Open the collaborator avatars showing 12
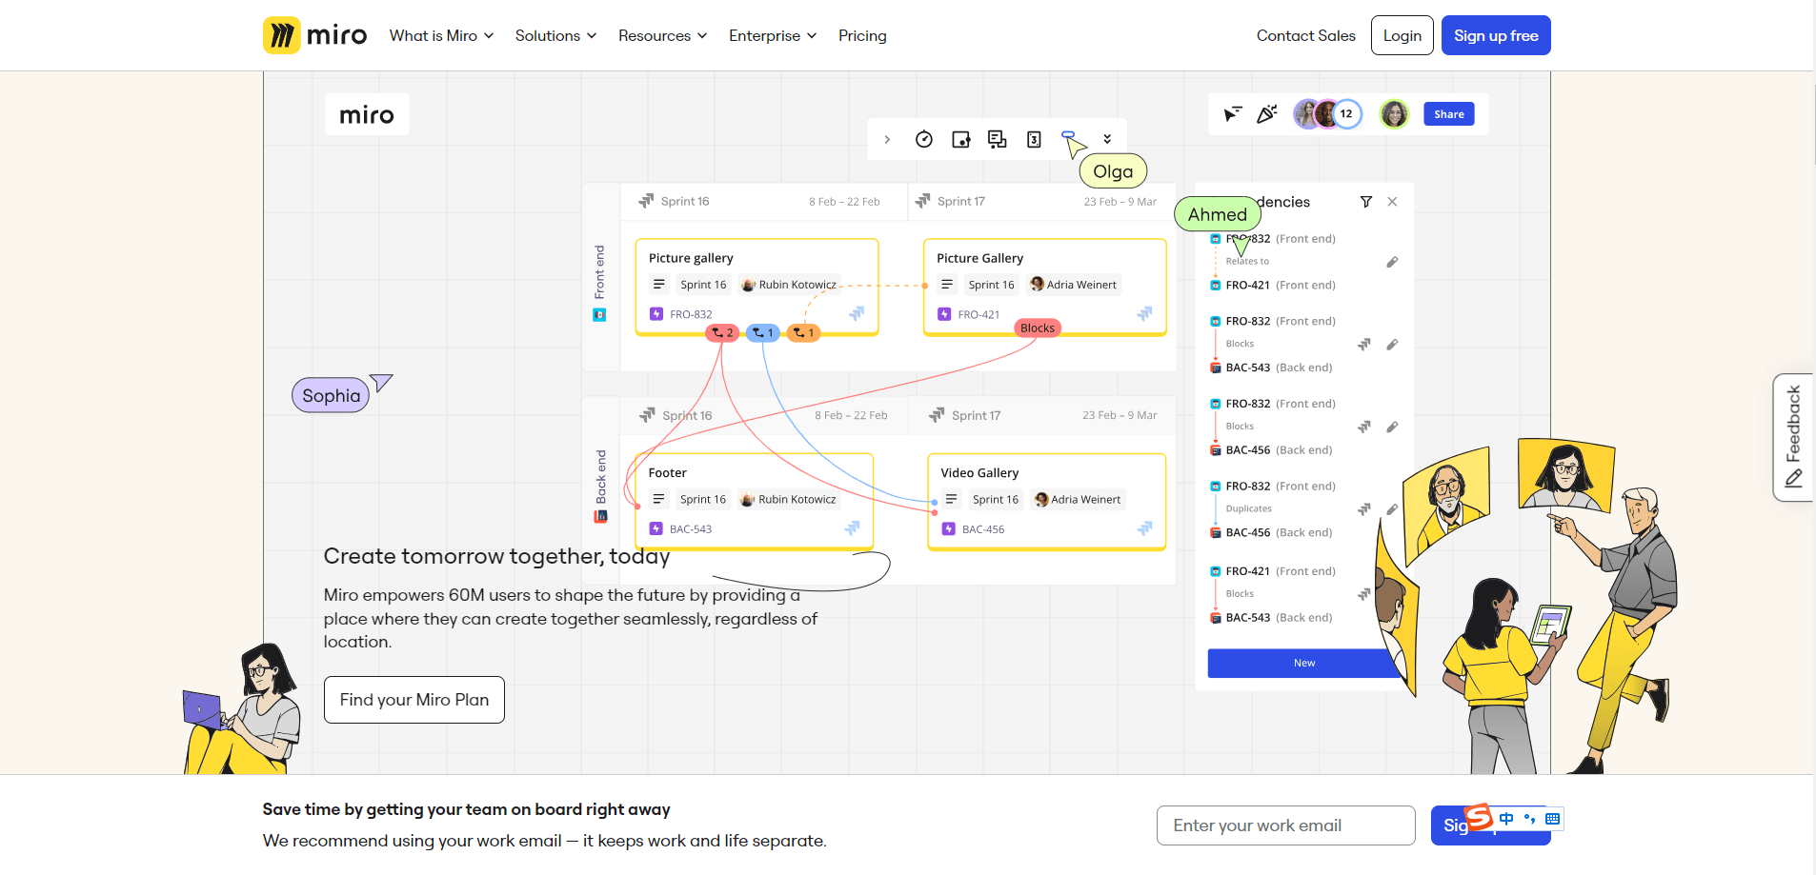1816x875 pixels. coord(1327,114)
